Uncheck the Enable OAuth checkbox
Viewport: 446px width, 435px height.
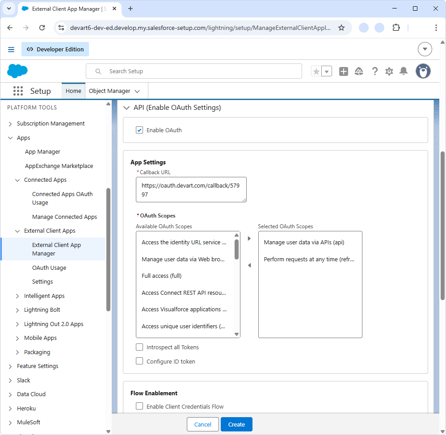[x=139, y=130]
